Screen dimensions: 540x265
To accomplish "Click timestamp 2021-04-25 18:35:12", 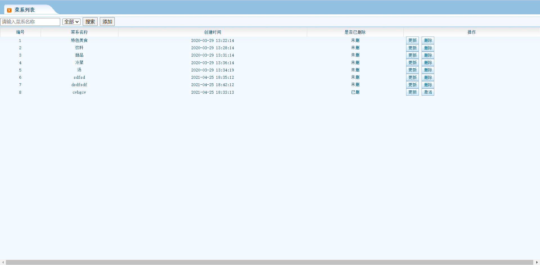I will pos(213,77).
